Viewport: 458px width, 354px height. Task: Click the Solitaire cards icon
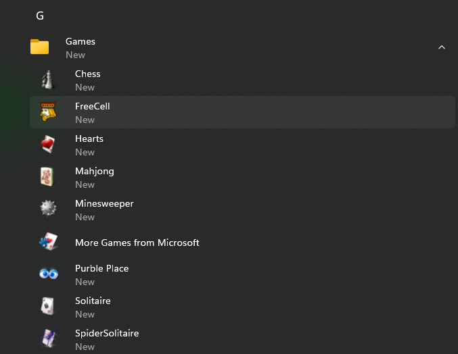coord(47,307)
